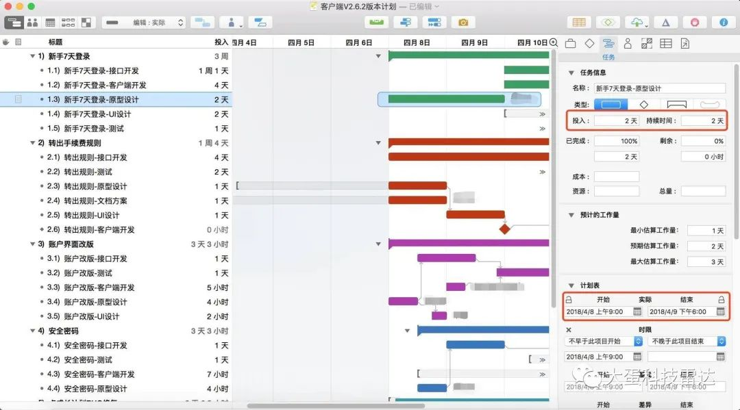
Task: Set task type to milestone diamond
Action: point(643,104)
